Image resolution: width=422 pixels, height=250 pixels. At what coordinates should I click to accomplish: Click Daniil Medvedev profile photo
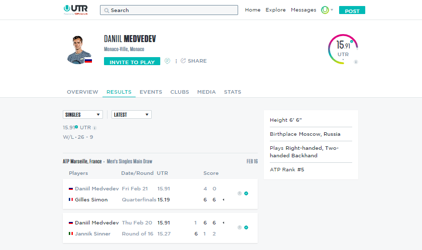[x=78, y=50]
